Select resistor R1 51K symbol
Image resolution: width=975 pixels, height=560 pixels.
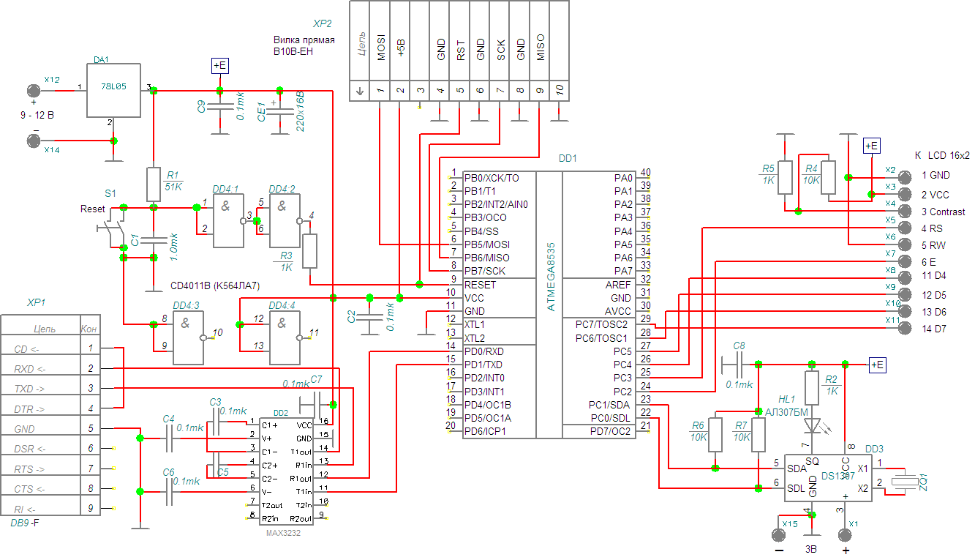(153, 184)
